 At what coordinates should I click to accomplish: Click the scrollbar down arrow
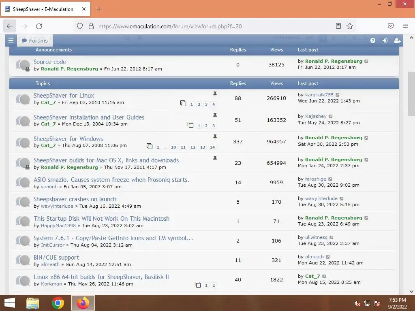[411, 292]
